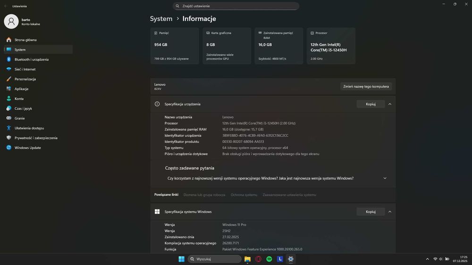Open Konta settings
Image resolution: width=472 pixels, height=265 pixels.
click(x=38, y=98)
